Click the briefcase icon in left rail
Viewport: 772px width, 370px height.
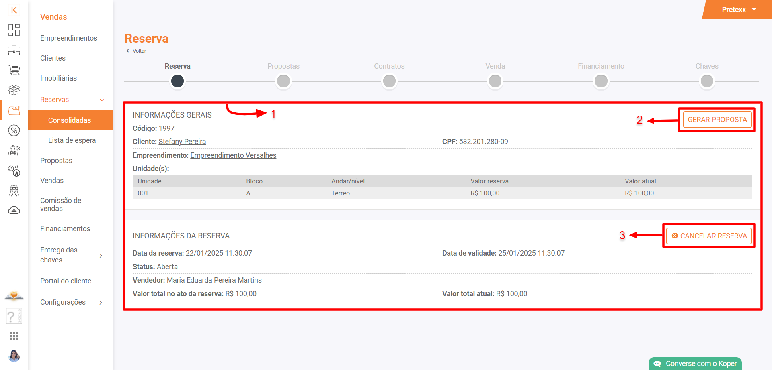tap(14, 51)
